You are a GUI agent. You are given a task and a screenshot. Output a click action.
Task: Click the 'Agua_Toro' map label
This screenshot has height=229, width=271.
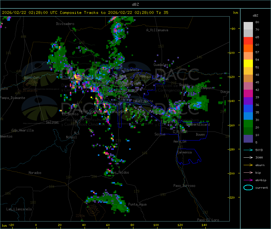[32, 78]
